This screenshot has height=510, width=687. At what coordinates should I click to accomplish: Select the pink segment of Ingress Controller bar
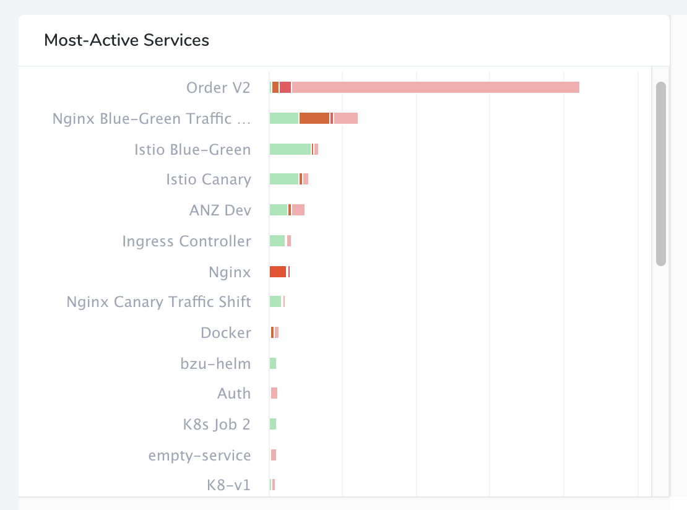(289, 241)
